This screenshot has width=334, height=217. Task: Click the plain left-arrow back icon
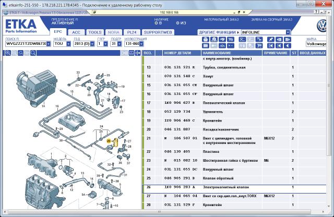tap(288, 45)
